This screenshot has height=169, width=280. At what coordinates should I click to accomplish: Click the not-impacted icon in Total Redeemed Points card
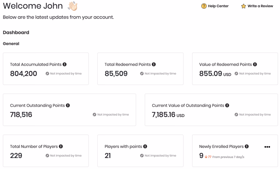[x=142, y=74]
